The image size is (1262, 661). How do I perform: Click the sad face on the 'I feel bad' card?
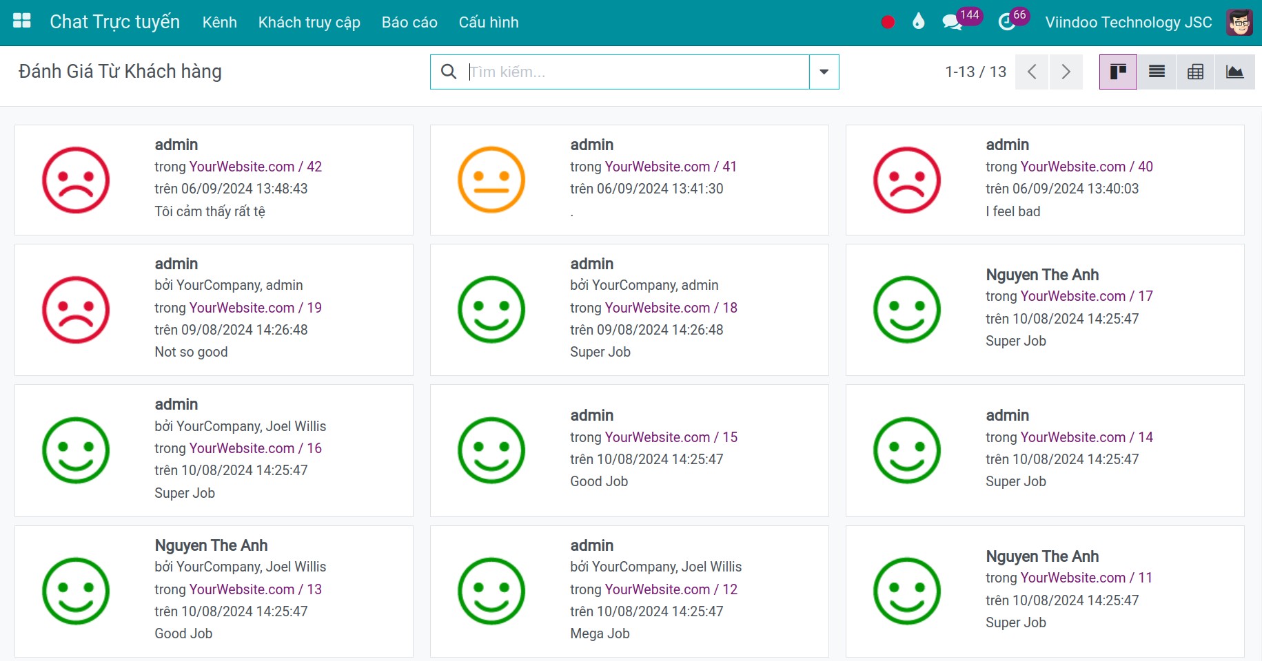[x=907, y=180]
